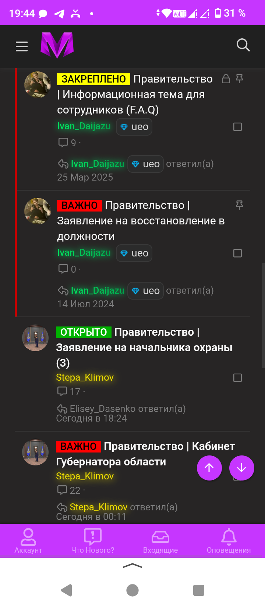
Task: Tap Ivan_Daijazu avatar on pinned thread
Action: (x=38, y=85)
